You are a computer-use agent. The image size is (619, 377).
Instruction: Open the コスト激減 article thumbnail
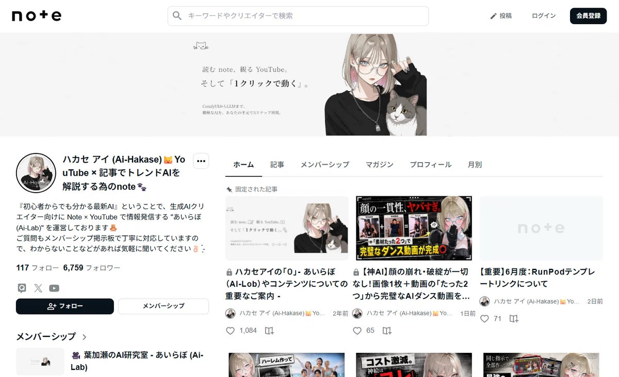414,365
